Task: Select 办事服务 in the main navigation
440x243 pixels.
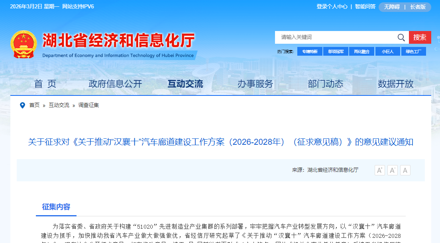Action: 255,84
